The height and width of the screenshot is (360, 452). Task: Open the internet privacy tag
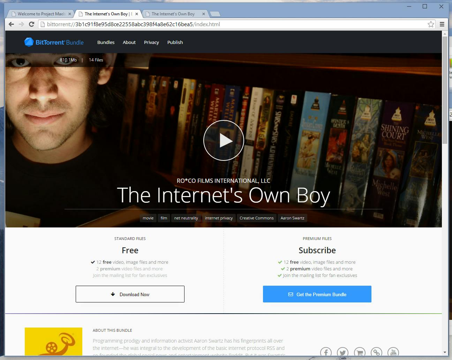219,218
